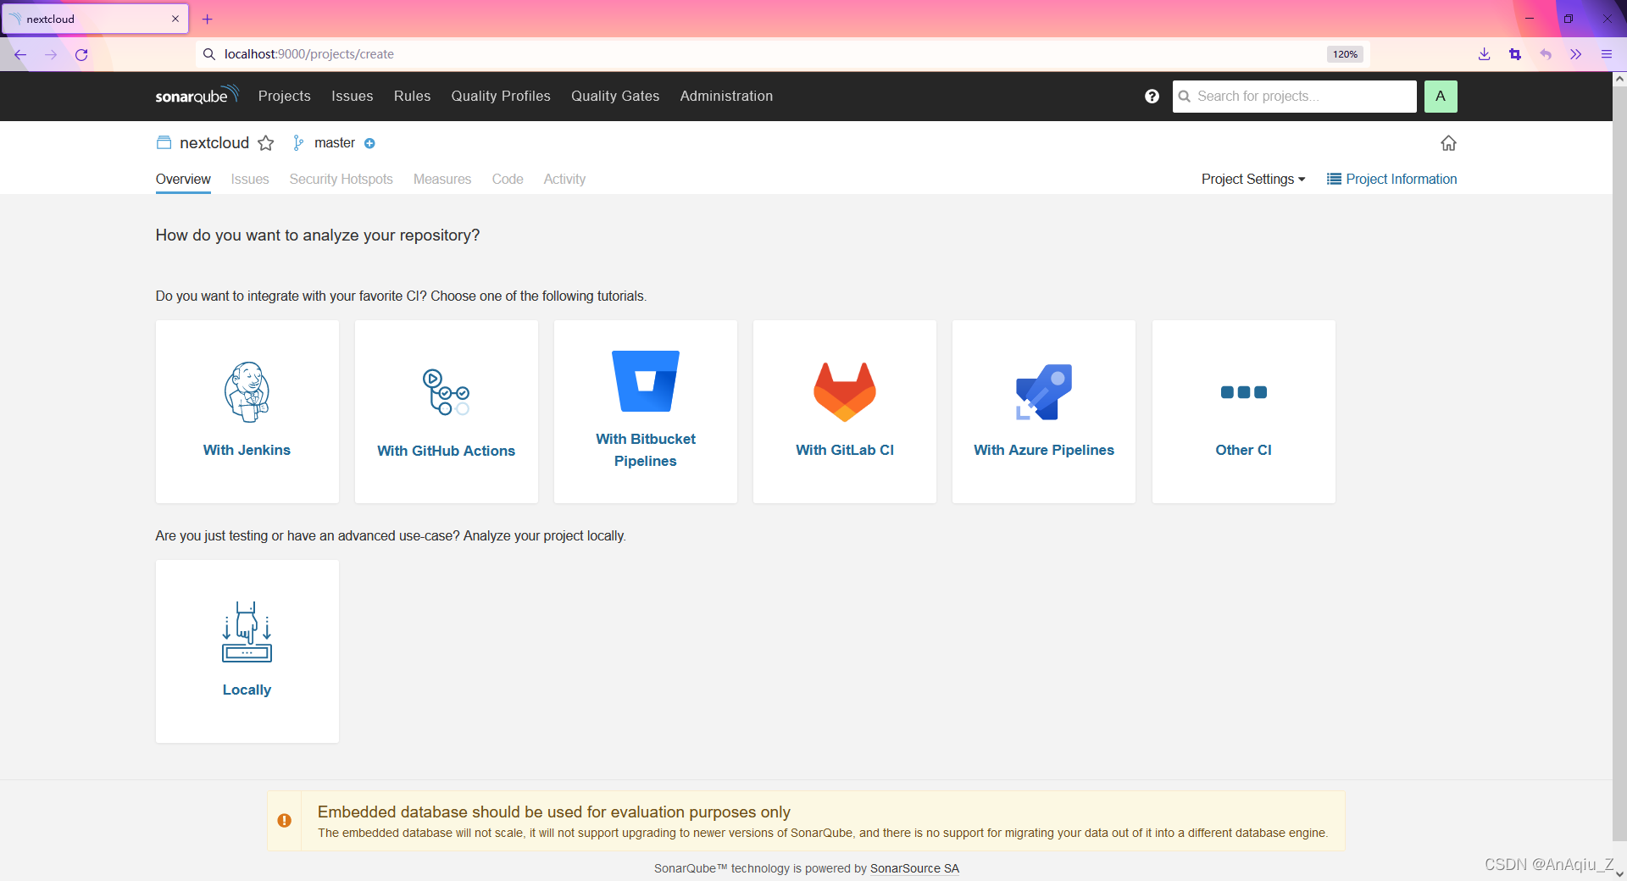Screen dimensions: 1627x881
Task: Click the nextcloud project name
Action: click(214, 143)
